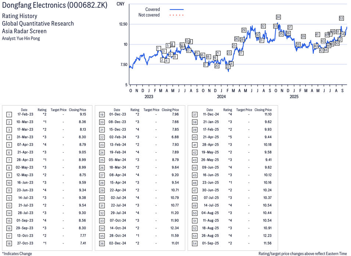Image resolution: width=351 pixels, height=256 pixels.
Task: Click closing price 7.41
Action: [83, 243]
